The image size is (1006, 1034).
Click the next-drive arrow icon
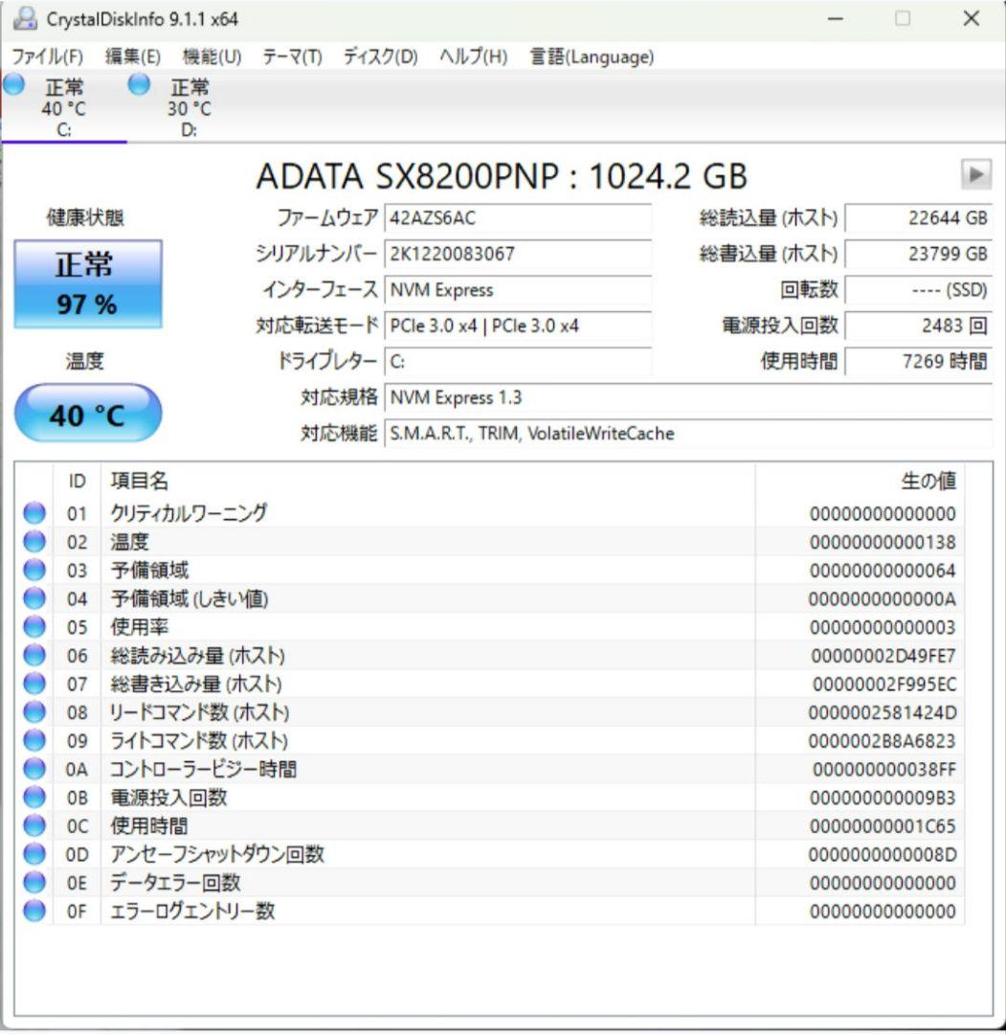977,176
